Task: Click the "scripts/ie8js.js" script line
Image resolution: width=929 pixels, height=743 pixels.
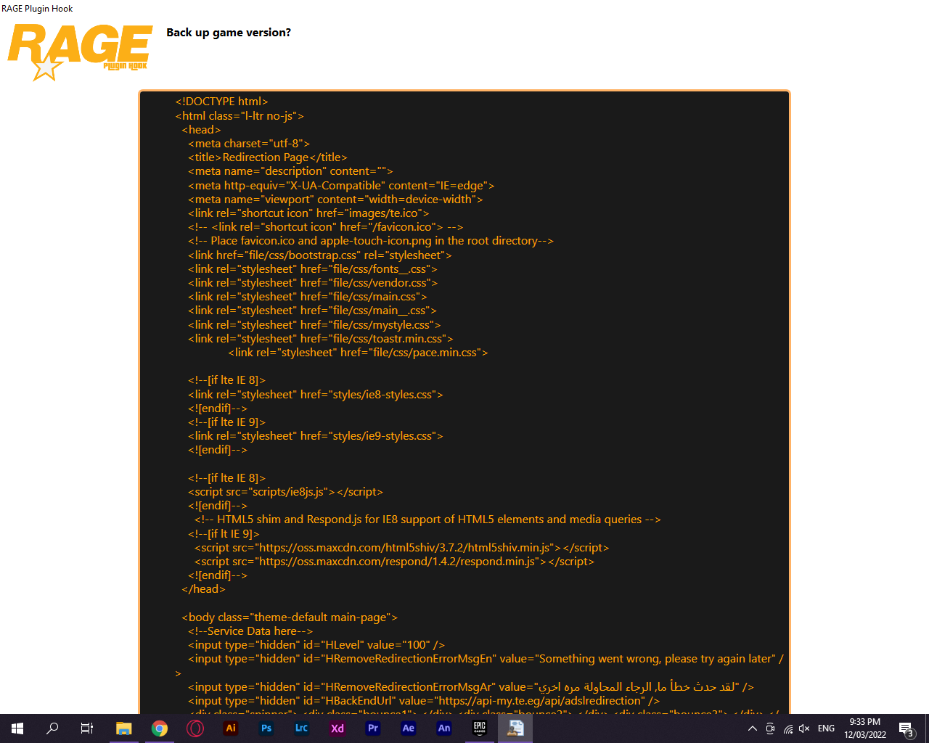Action: 285,492
